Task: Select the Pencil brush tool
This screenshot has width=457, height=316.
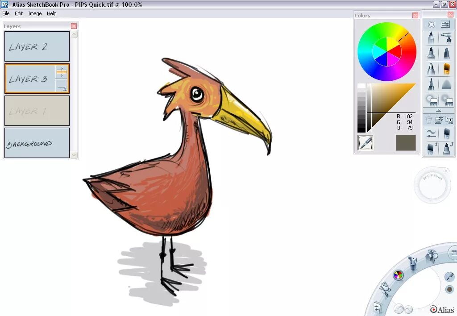Action: (431, 38)
